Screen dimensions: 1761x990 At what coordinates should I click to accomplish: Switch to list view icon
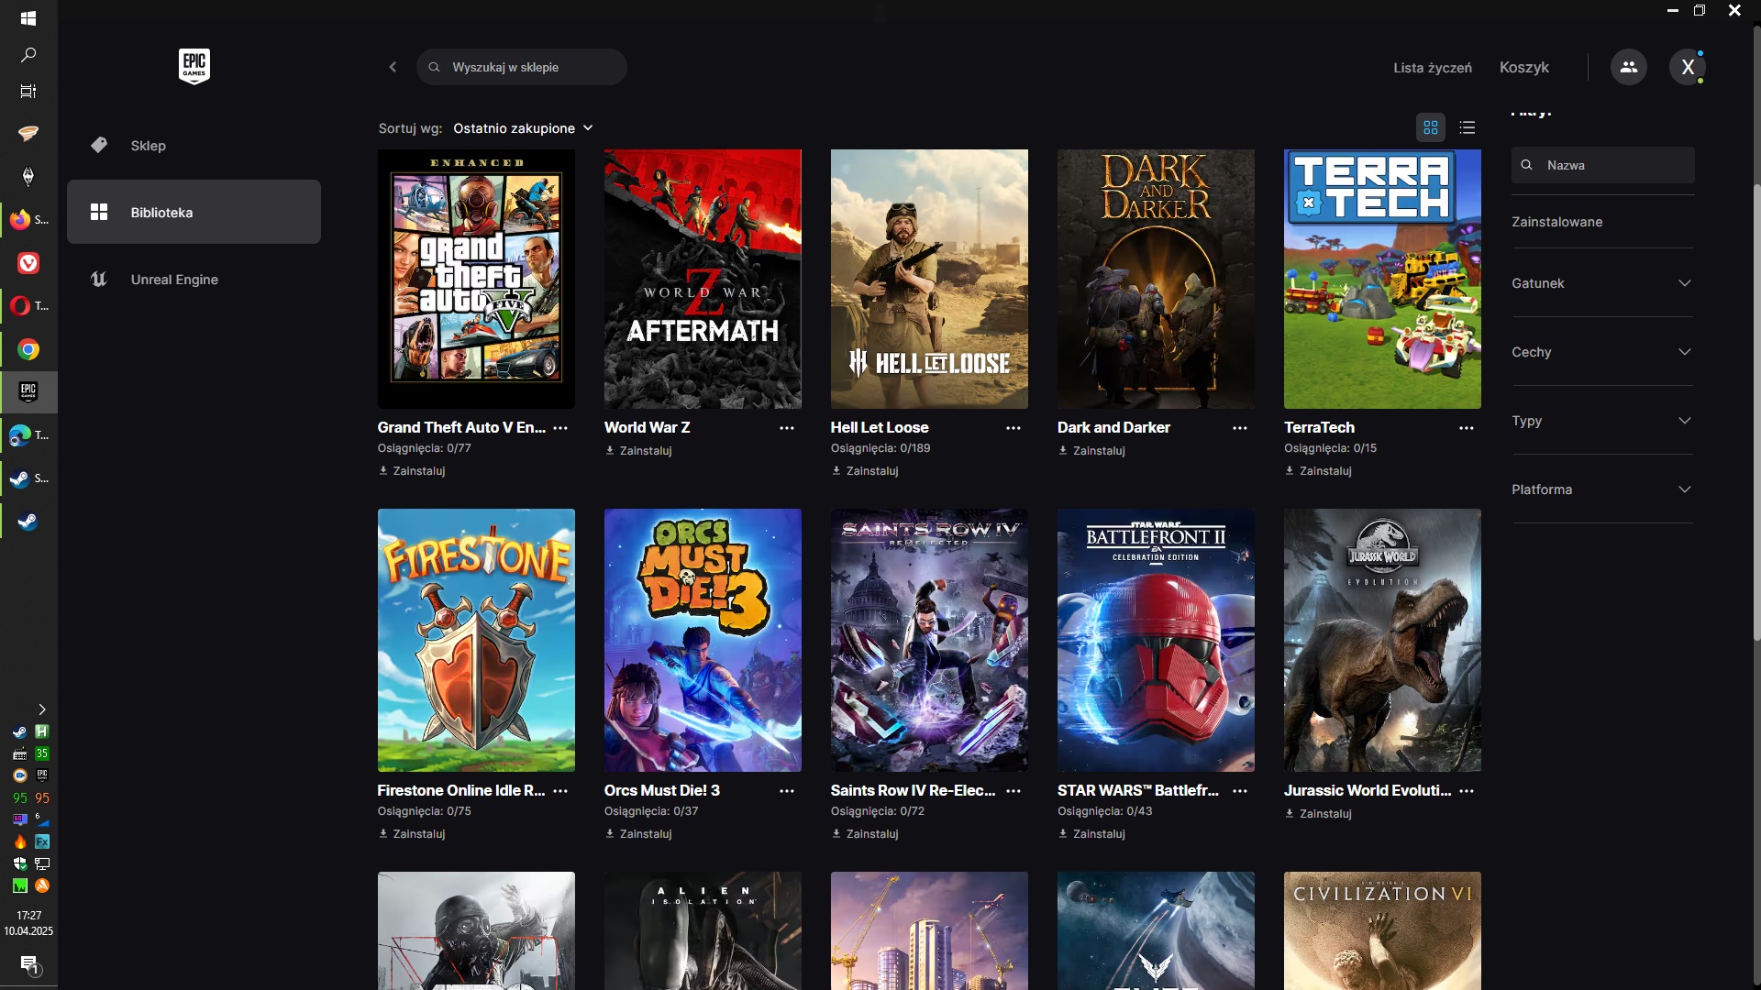point(1467,127)
